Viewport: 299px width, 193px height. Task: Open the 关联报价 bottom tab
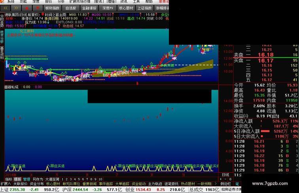20,184
